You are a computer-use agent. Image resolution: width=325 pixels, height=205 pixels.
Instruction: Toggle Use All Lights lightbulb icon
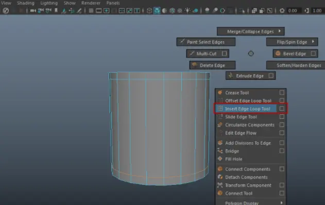187,11
